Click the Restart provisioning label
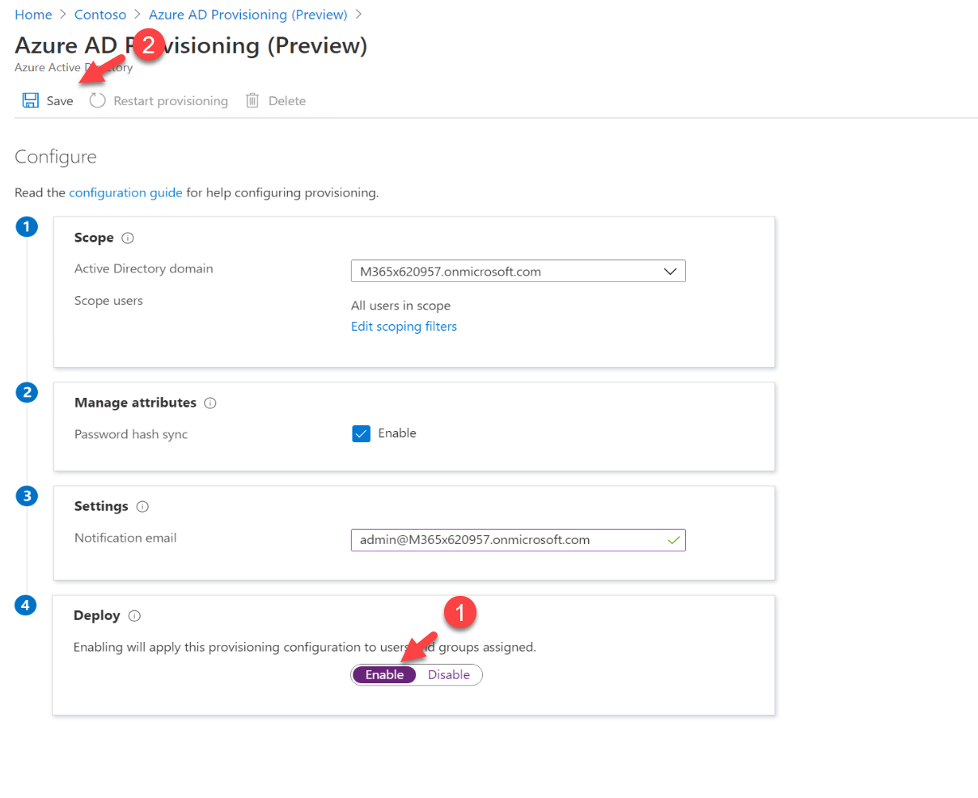Image resolution: width=978 pixels, height=798 pixels. pos(171,101)
